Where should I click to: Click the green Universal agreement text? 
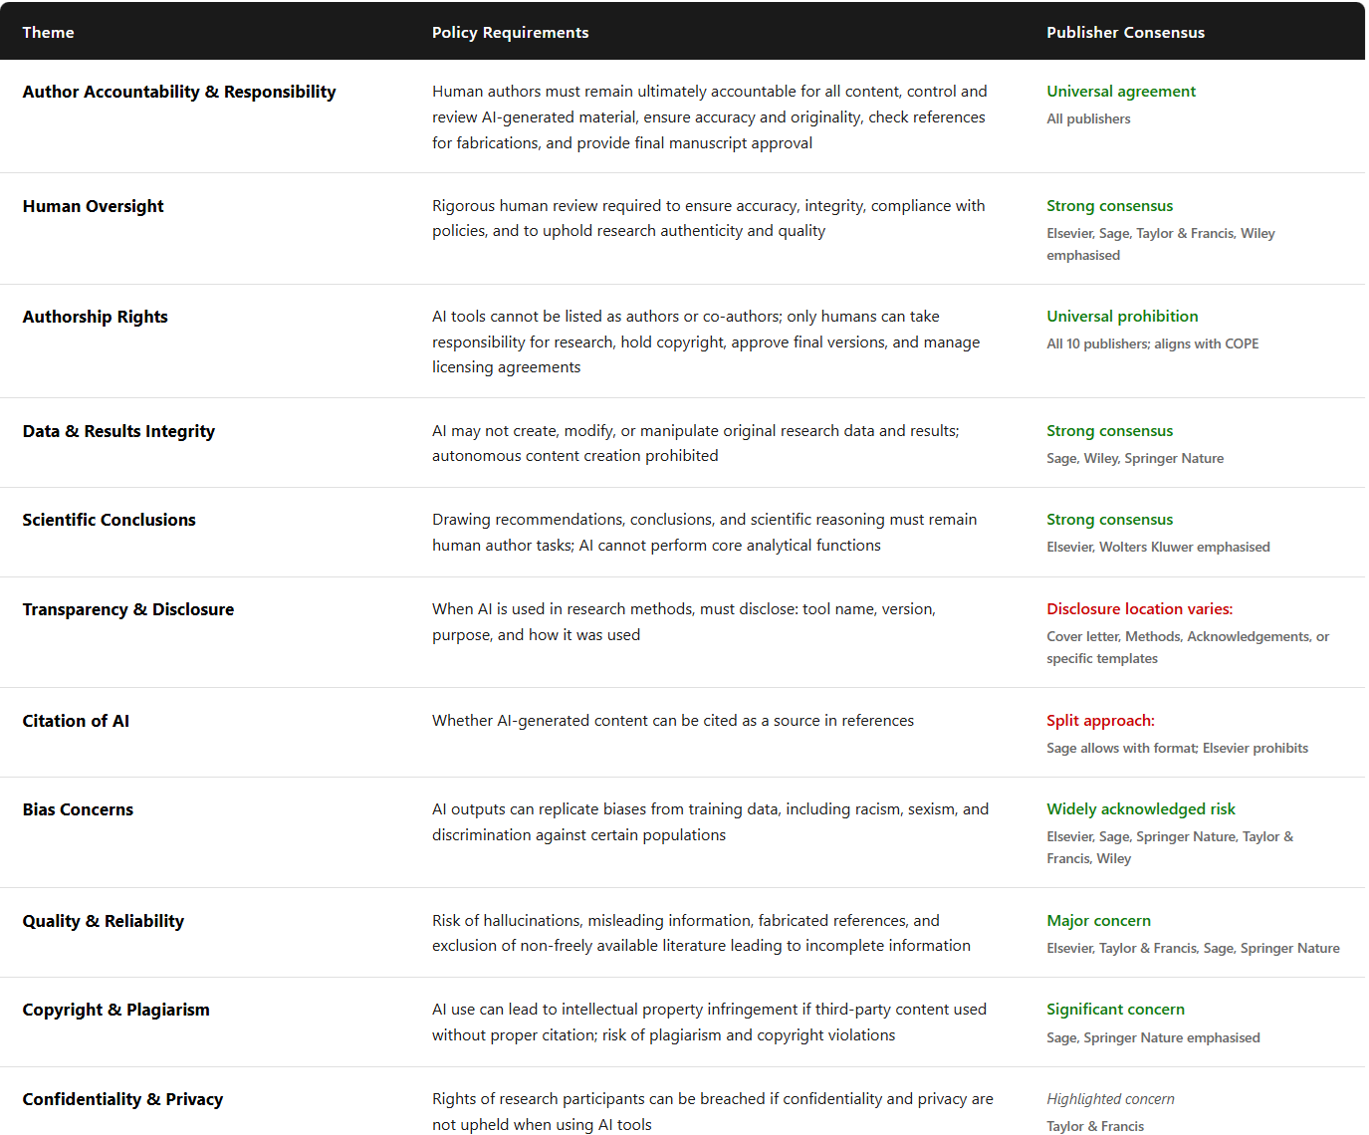click(x=1120, y=92)
